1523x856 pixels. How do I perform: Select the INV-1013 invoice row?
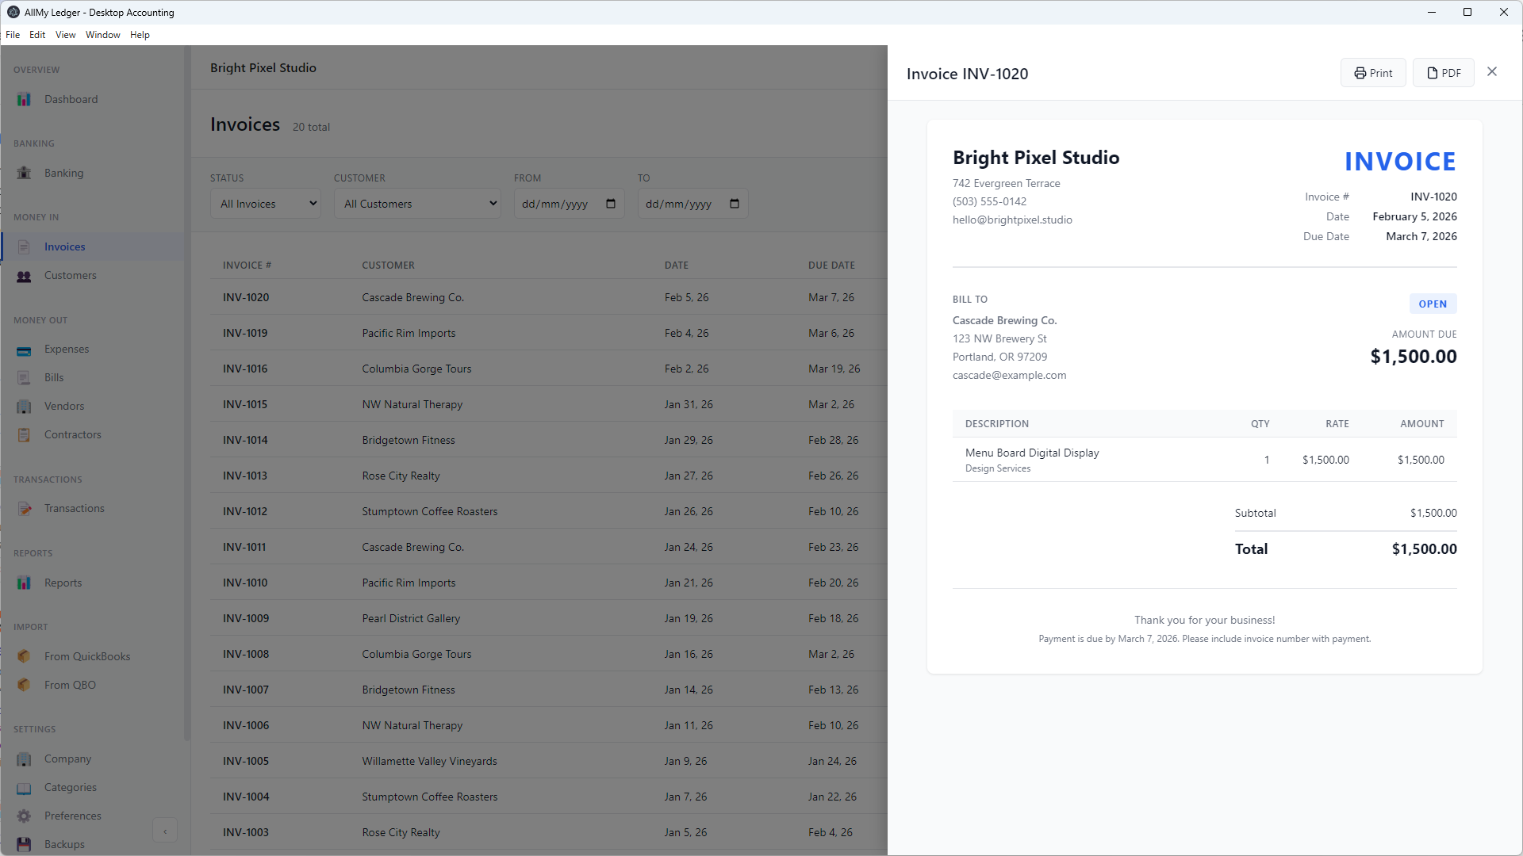click(x=476, y=476)
